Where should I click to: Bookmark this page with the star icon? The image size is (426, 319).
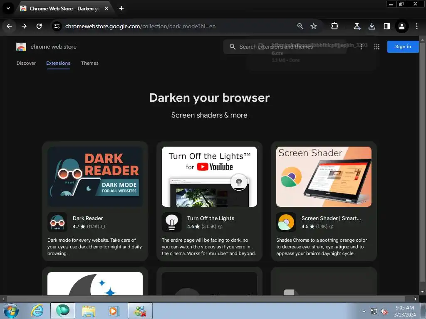tap(314, 26)
